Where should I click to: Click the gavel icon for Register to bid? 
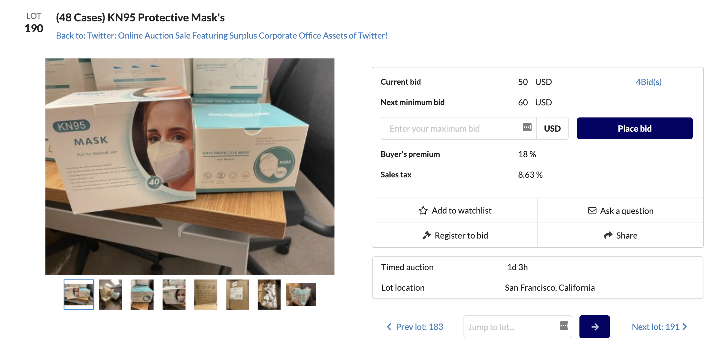(x=426, y=235)
